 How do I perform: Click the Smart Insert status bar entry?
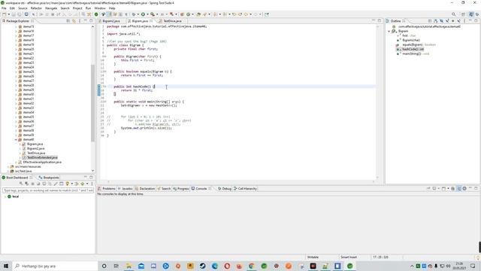click(349, 257)
